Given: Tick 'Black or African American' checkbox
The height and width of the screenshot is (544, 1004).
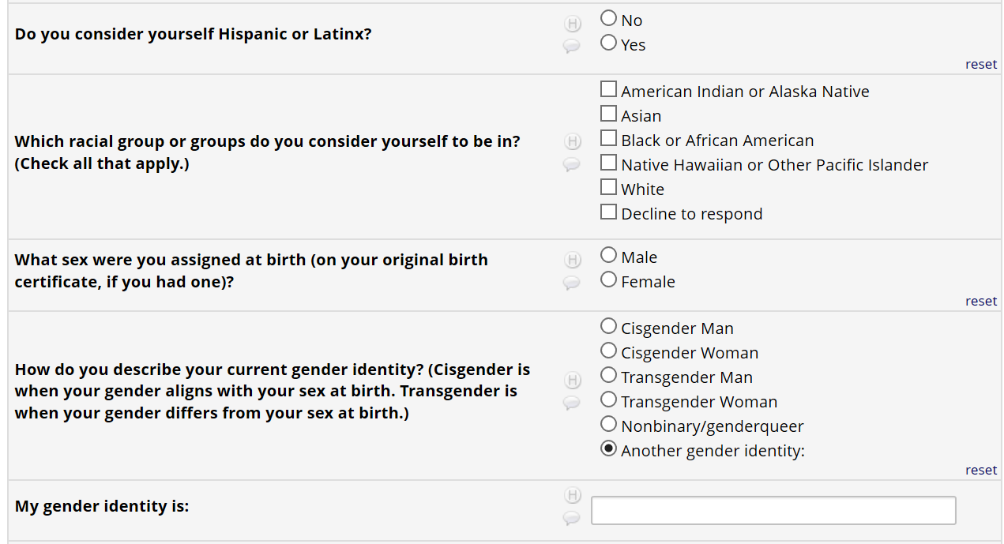Looking at the screenshot, I should pyautogui.click(x=608, y=138).
